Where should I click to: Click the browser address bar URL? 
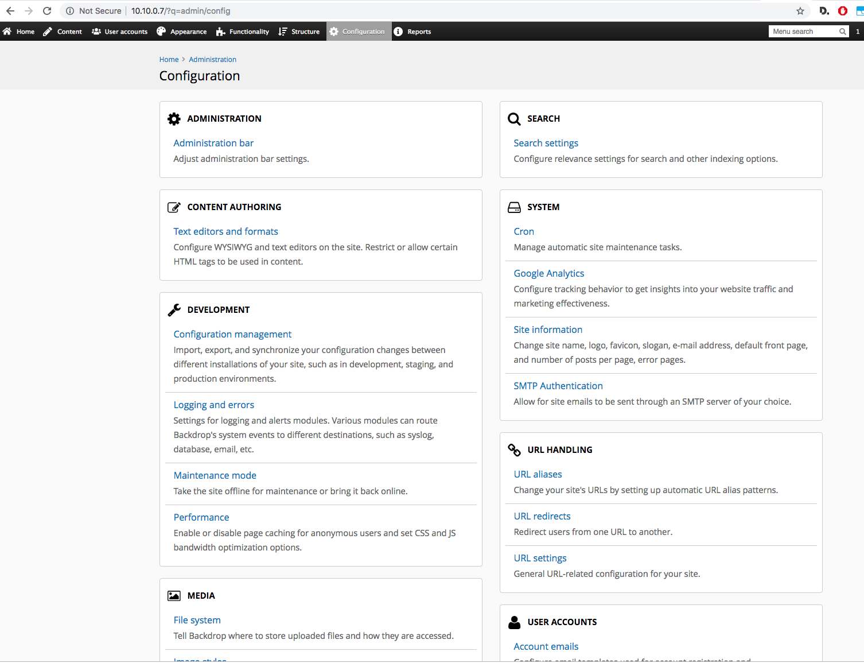(x=181, y=11)
